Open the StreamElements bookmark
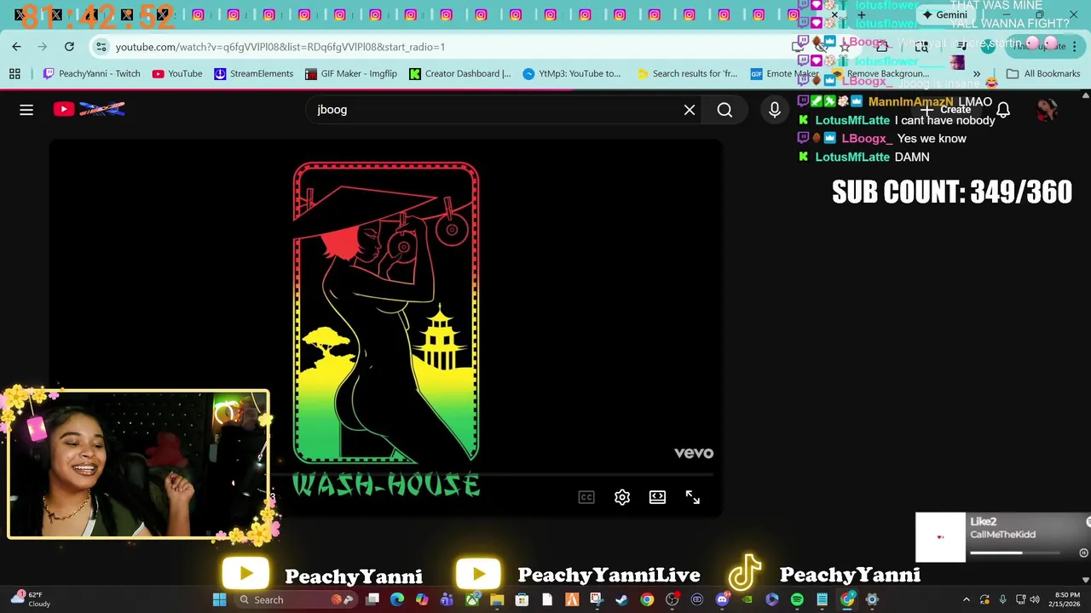1091x613 pixels. click(x=253, y=74)
